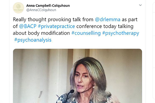This screenshot has height=103, width=155.
Task: Open the #psychotherapy hashtag
Action: 121,33
